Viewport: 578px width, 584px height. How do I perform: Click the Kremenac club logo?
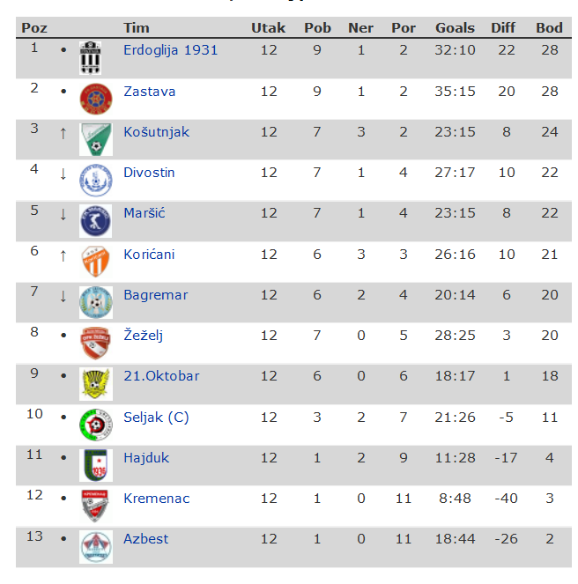tap(94, 505)
